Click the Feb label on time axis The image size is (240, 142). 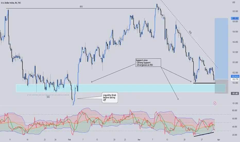pyautogui.click(x=70, y=140)
